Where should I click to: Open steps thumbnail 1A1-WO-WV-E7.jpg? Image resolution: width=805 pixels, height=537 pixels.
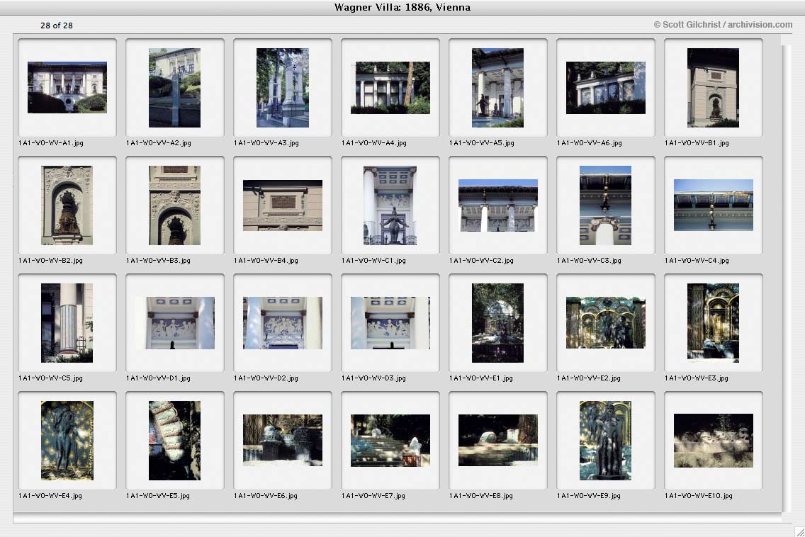point(390,441)
